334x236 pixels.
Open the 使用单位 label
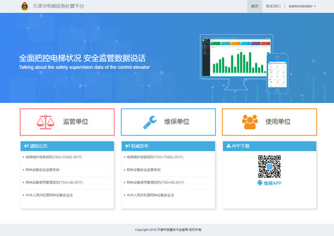pyautogui.click(x=278, y=122)
